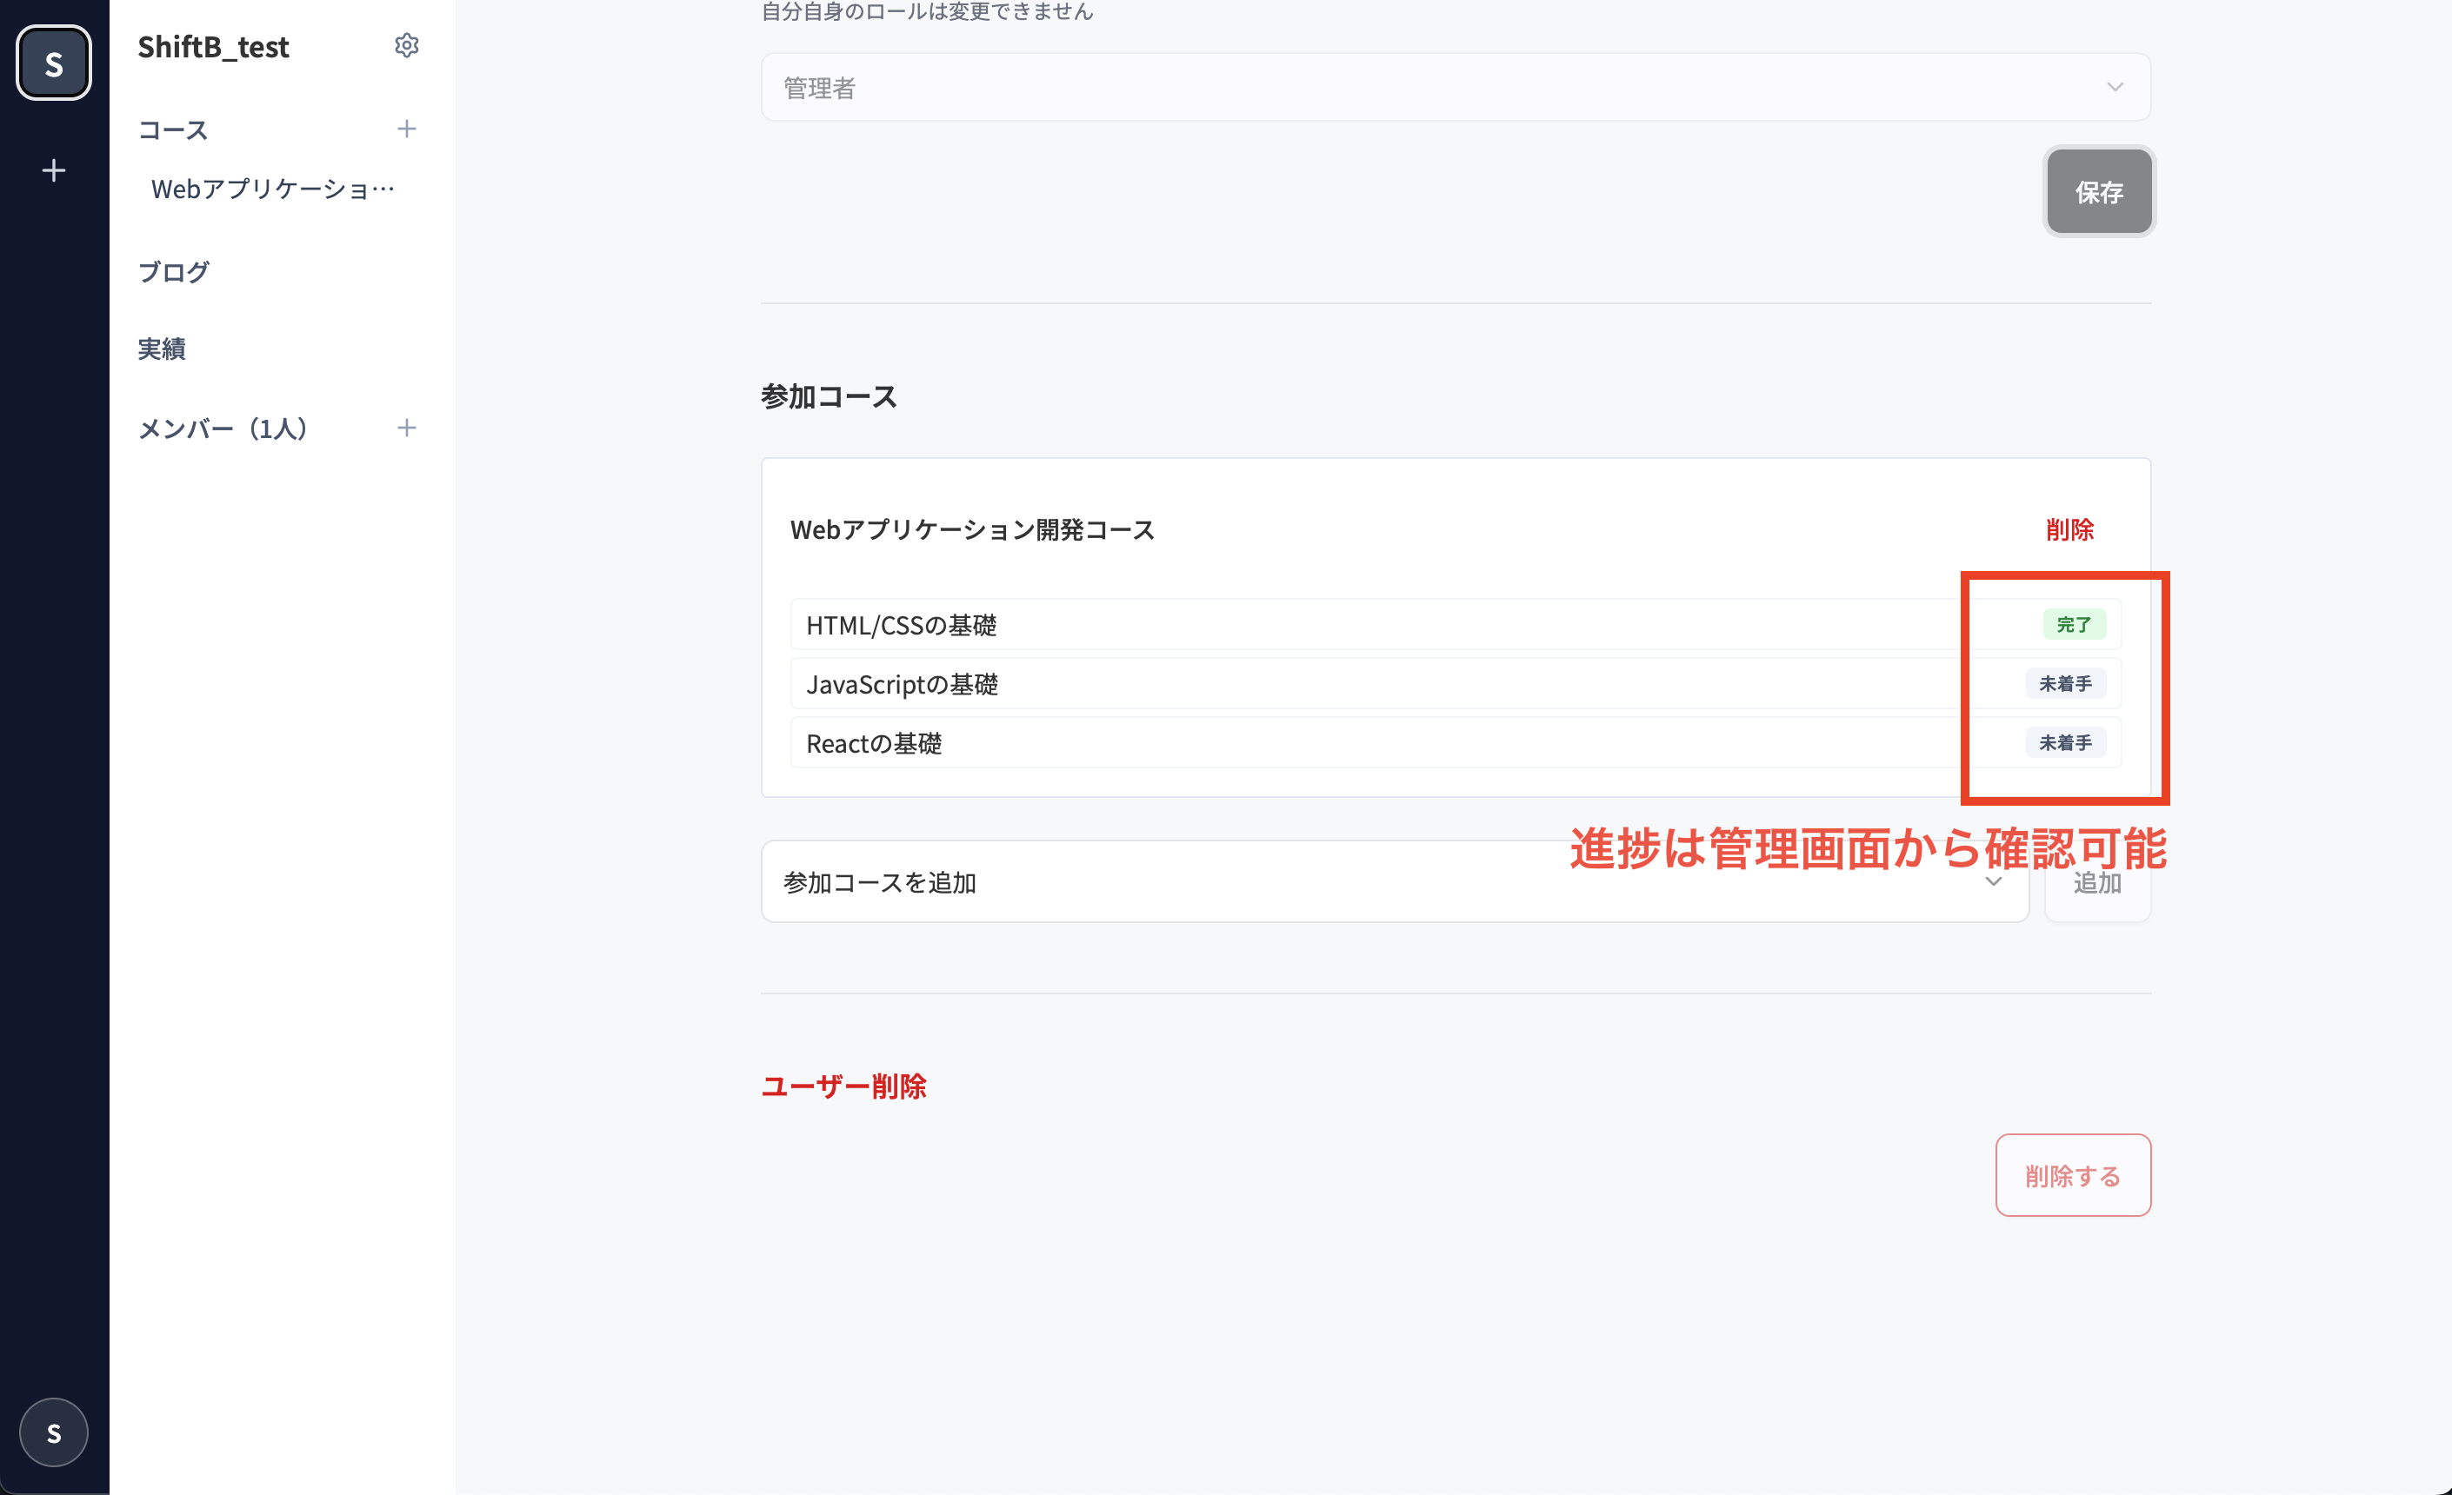Open the ブログ menu item
The image size is (2452, 1495).
click(173, 271)
